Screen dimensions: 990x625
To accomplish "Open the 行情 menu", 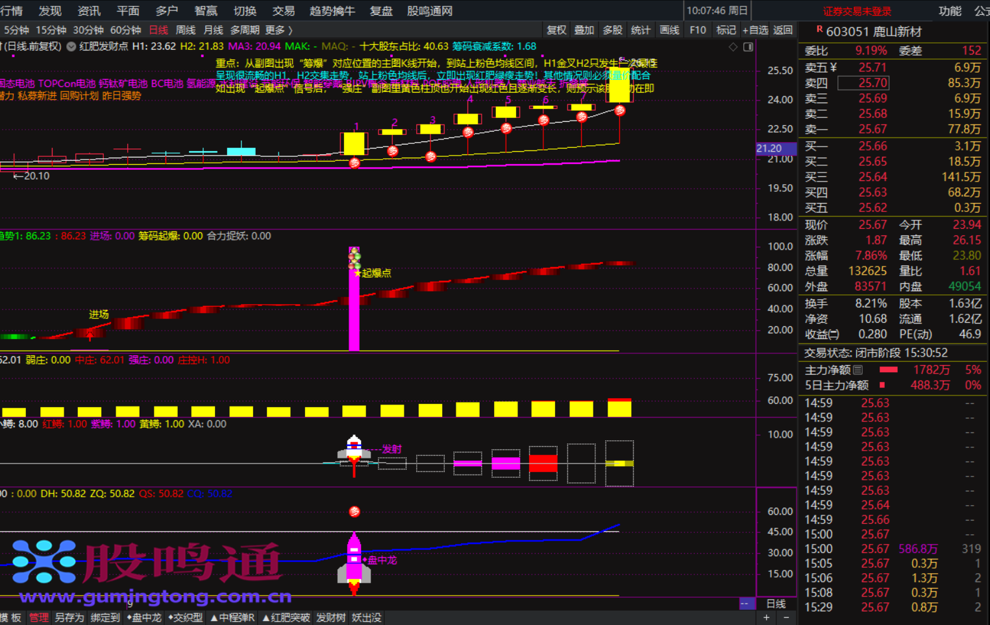I will [x=11, y=11].
